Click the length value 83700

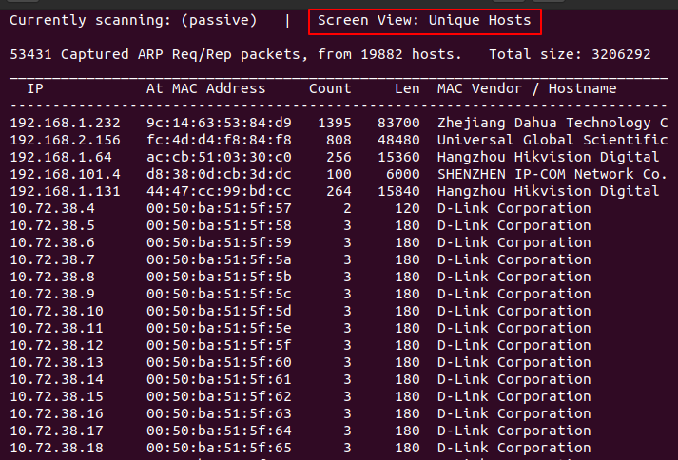[x=398, y=123]
